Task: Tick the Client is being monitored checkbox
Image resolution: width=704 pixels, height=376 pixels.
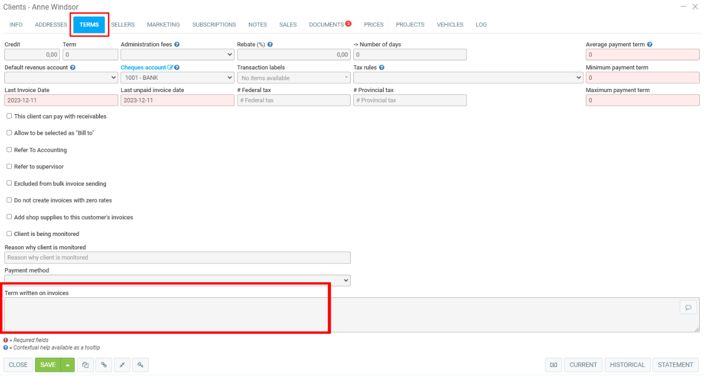Action: pyautogui.click(x=9, y=234)
